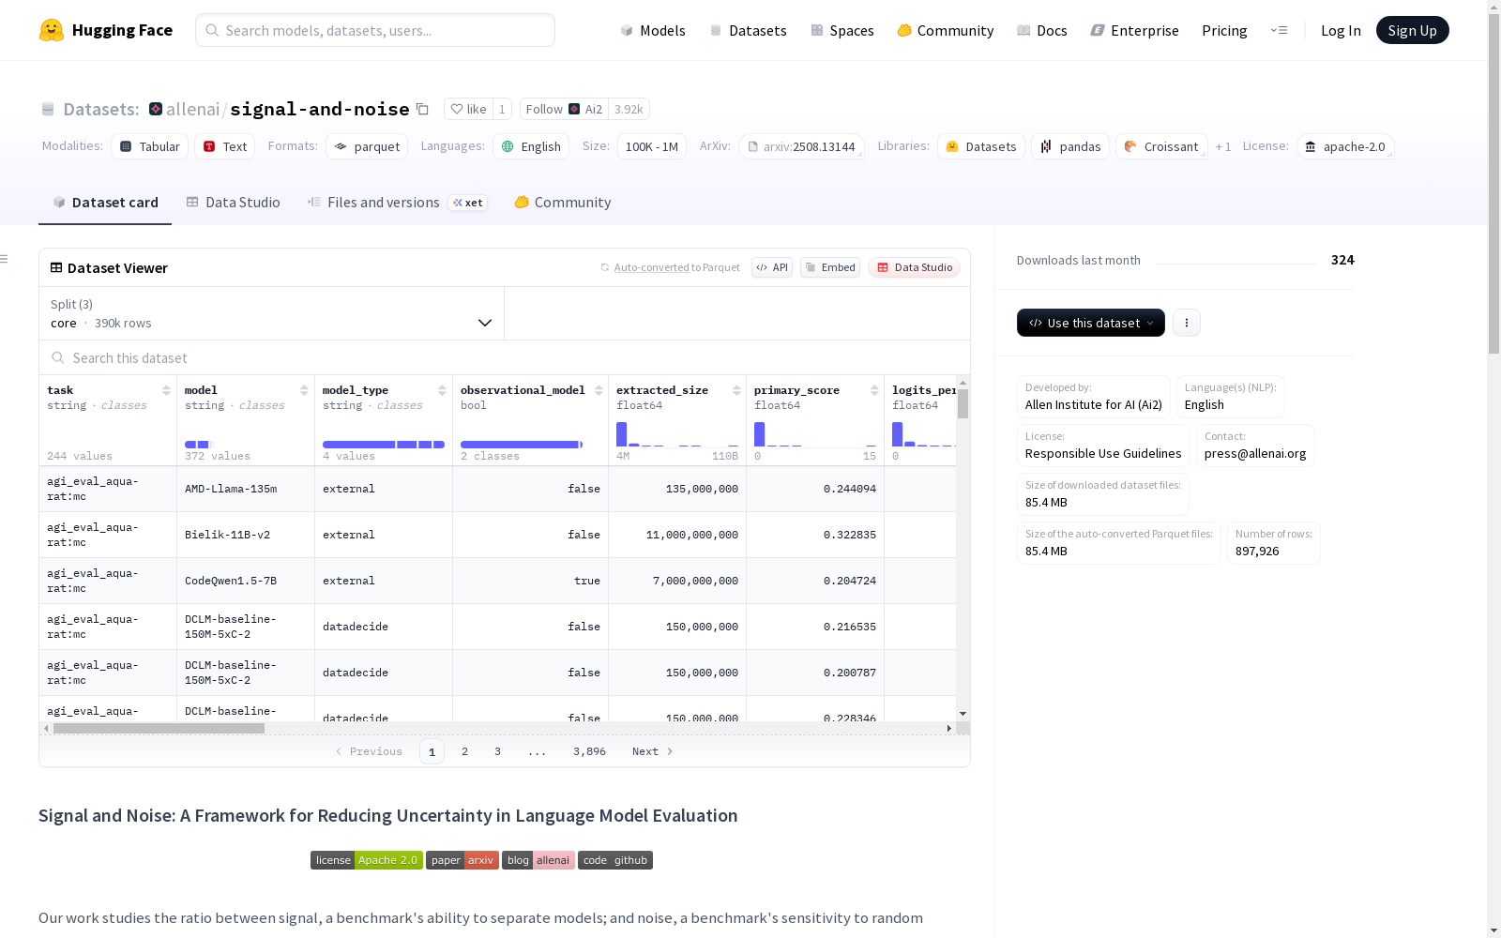
Task: Click the left sidebar table-of-contents icon
Action: pyautogui.click(x=5, y=259)
